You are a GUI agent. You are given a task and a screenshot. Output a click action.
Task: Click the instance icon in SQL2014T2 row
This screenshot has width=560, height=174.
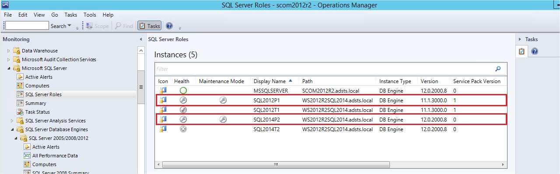click(163, 129)
